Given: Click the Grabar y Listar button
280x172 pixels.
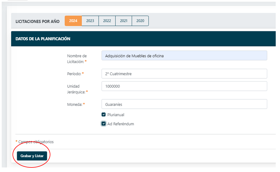Looking at the screenshot, I should point(32,156).
